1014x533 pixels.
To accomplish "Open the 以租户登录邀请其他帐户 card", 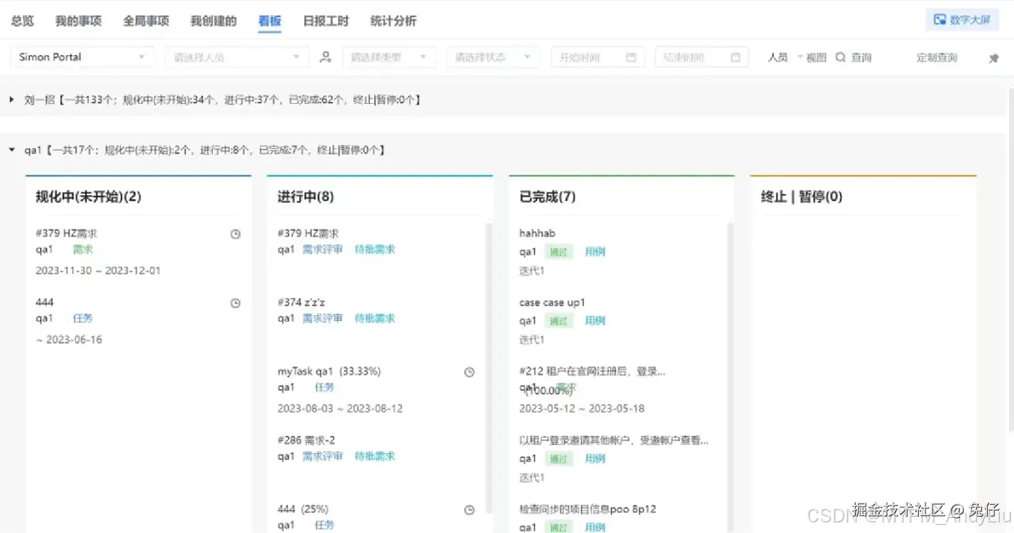I will click(613, 440).
